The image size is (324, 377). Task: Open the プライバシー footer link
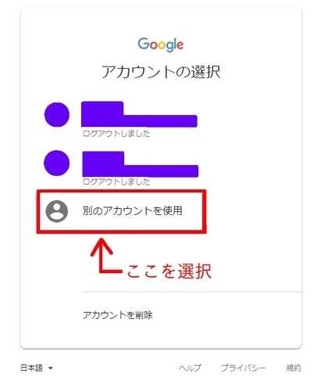tap(244, 368)
